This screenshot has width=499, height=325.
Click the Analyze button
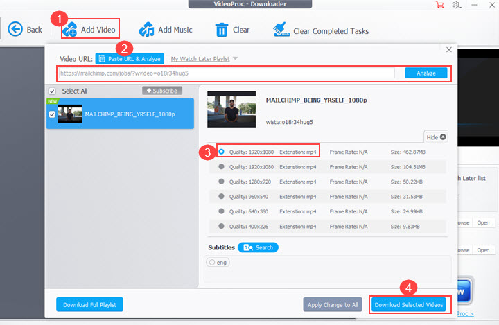tap(426, 73)
